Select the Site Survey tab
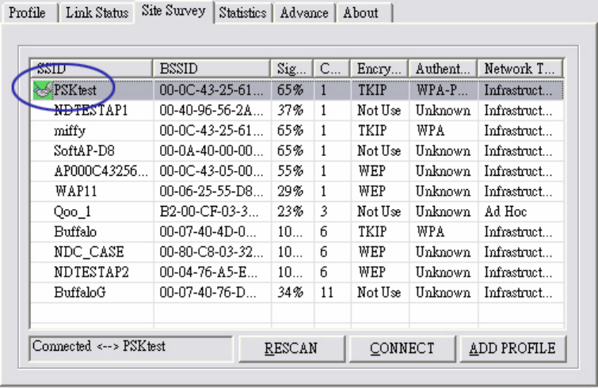Screen dimensions: 598x388 173,11
